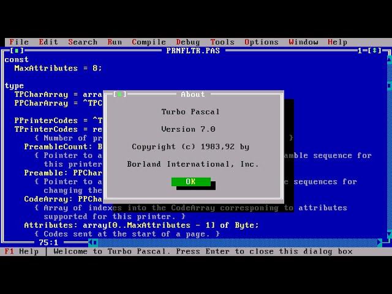
Task: Click the 'PPrinterCodes' declaration line
Action: (x=58, y=121)
